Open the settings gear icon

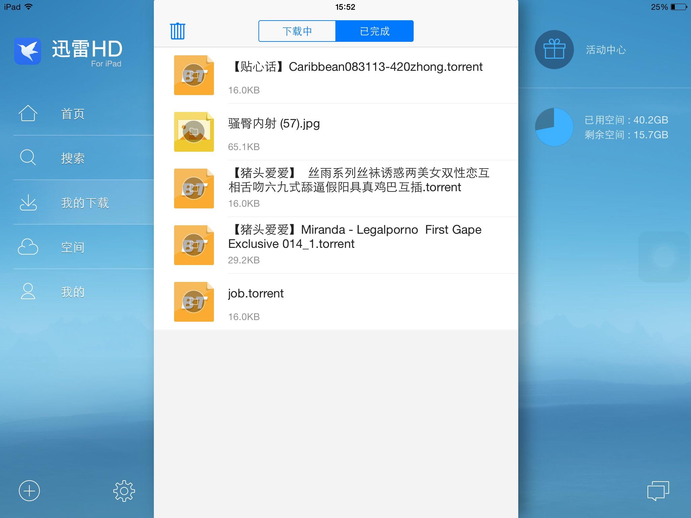pos(124,491)
